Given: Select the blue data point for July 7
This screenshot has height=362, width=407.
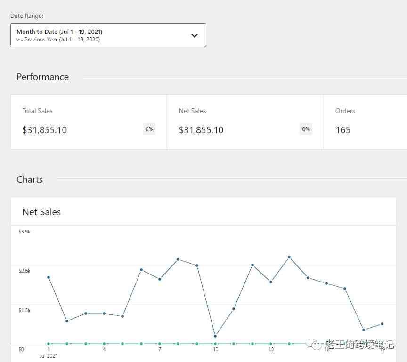Looking at the screenshot, I should (x=160, y=279).
